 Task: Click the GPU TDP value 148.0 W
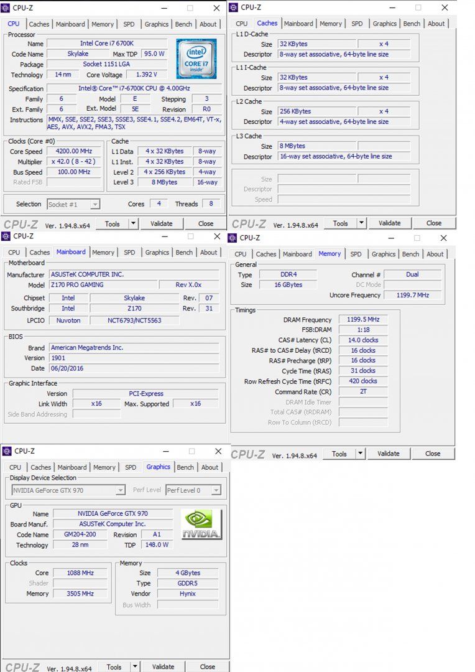coord(157,544)
